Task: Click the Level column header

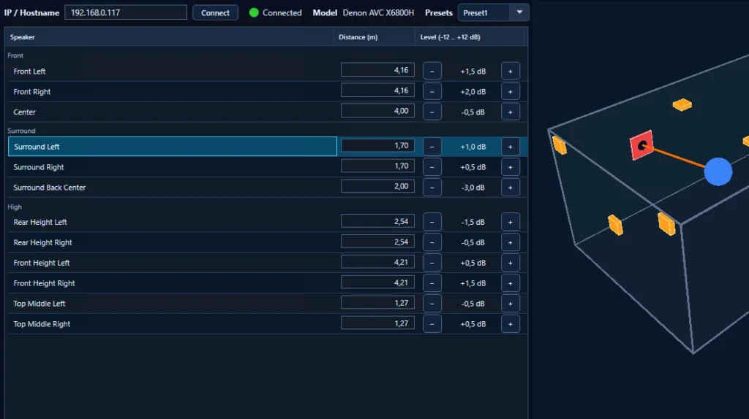Action: pyautogui.click(x=470, y=36)
